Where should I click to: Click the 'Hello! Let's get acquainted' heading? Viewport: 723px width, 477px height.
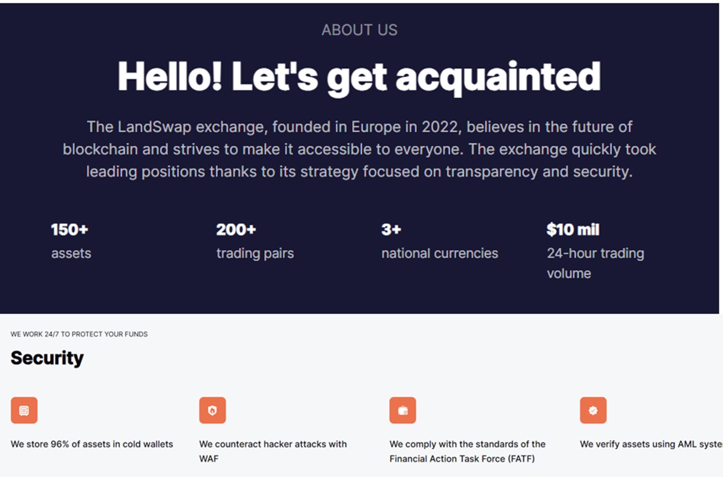tap(359, 77)
